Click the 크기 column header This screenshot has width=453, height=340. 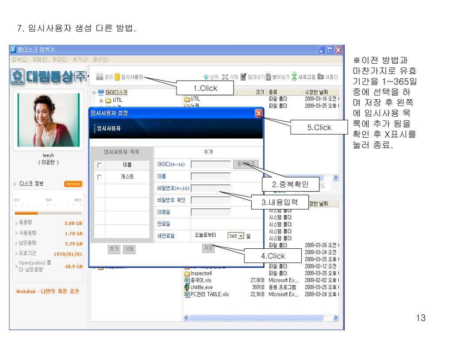click(x=260, y=92)
